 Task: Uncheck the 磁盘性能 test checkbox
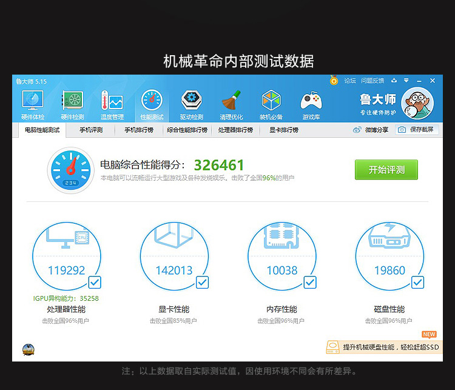pos(417,283)
